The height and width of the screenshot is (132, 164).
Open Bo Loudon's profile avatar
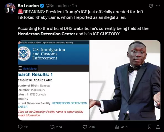coord(10,9)
